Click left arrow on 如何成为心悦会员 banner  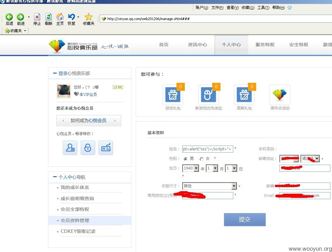(x=63, y=120)
